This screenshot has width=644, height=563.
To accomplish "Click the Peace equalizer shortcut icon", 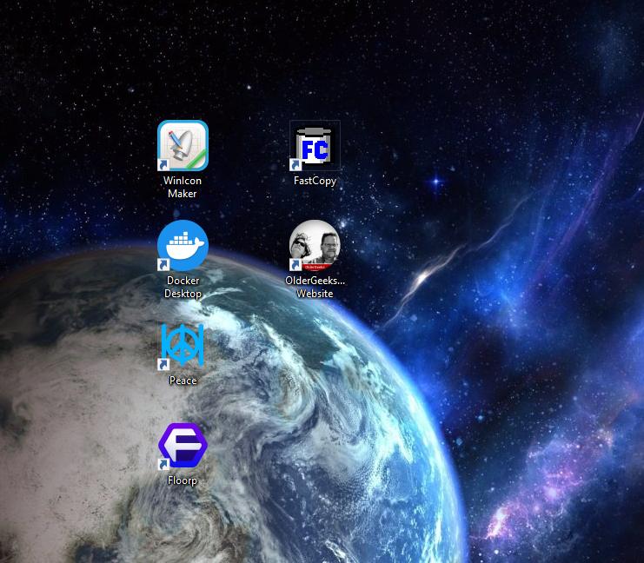I will [183, 345].
